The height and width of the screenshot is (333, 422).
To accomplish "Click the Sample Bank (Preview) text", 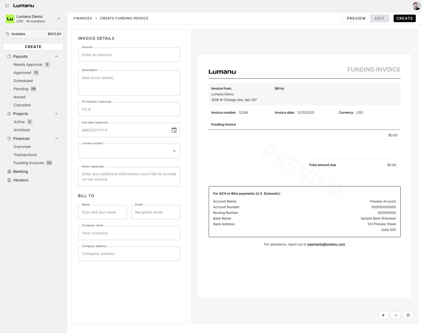I will tap(378, 218).
